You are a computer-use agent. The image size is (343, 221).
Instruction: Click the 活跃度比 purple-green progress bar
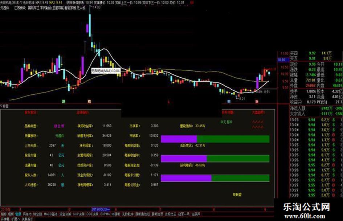[x=215, y=159]
